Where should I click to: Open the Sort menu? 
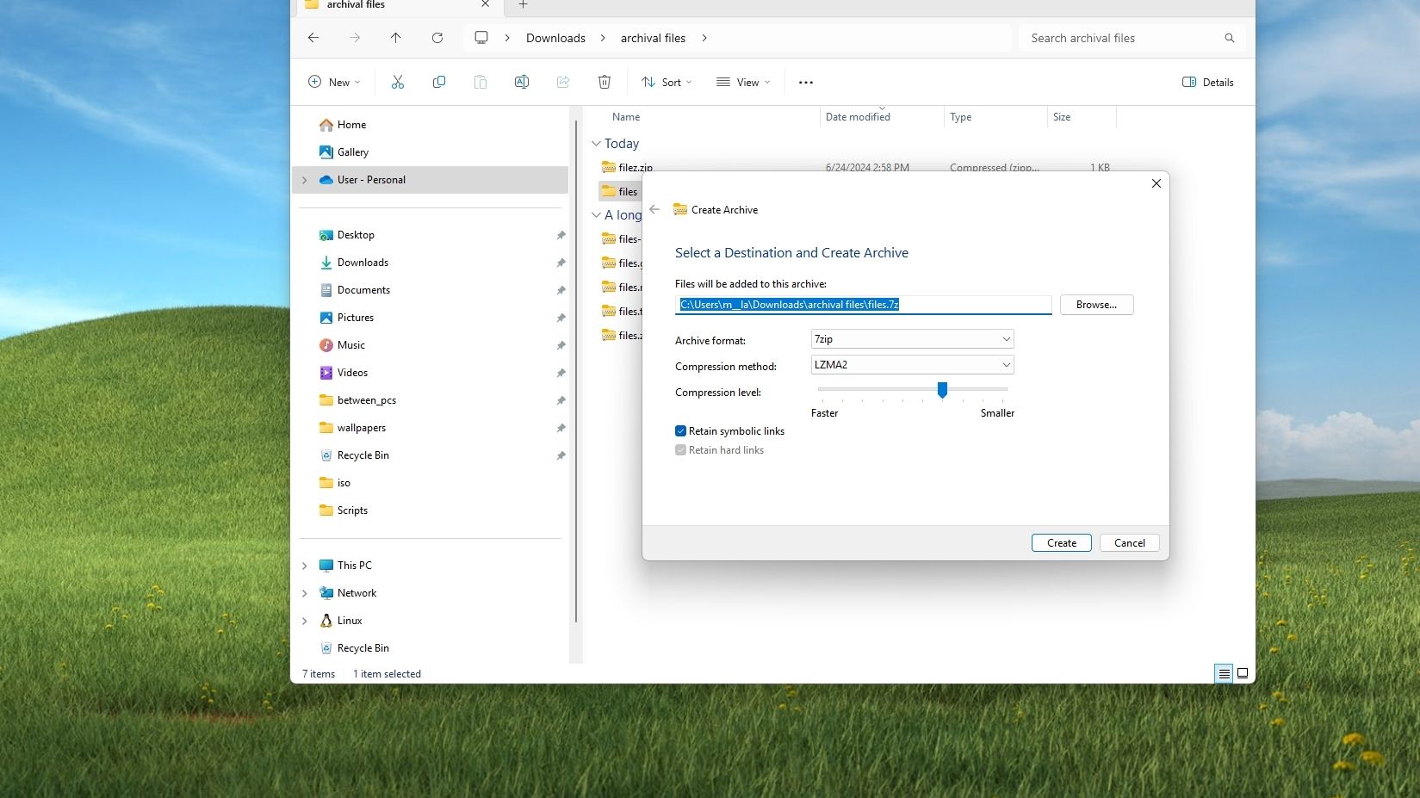click(x=666, y=82)
